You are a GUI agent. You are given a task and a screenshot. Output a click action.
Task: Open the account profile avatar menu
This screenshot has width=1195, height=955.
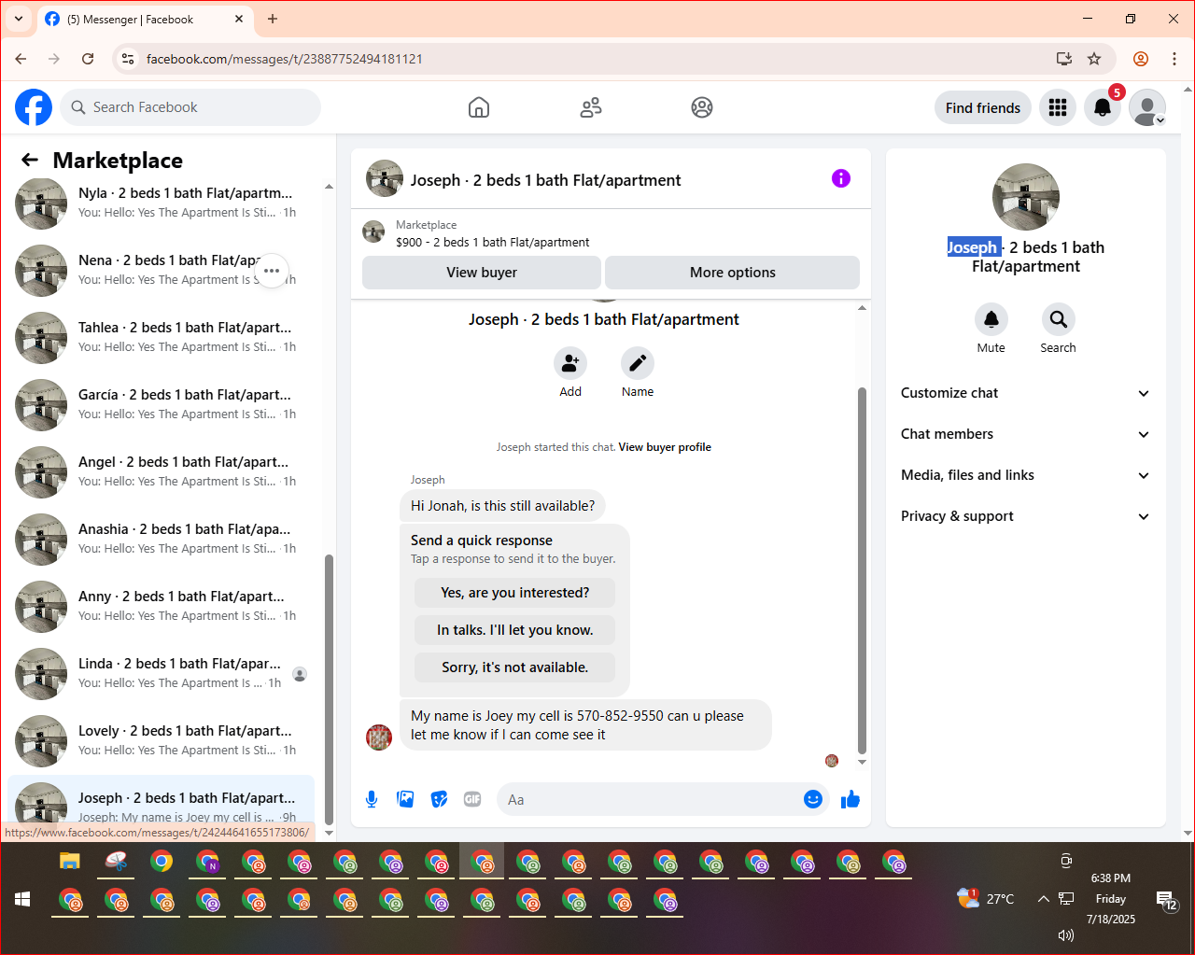point(1147,107)
